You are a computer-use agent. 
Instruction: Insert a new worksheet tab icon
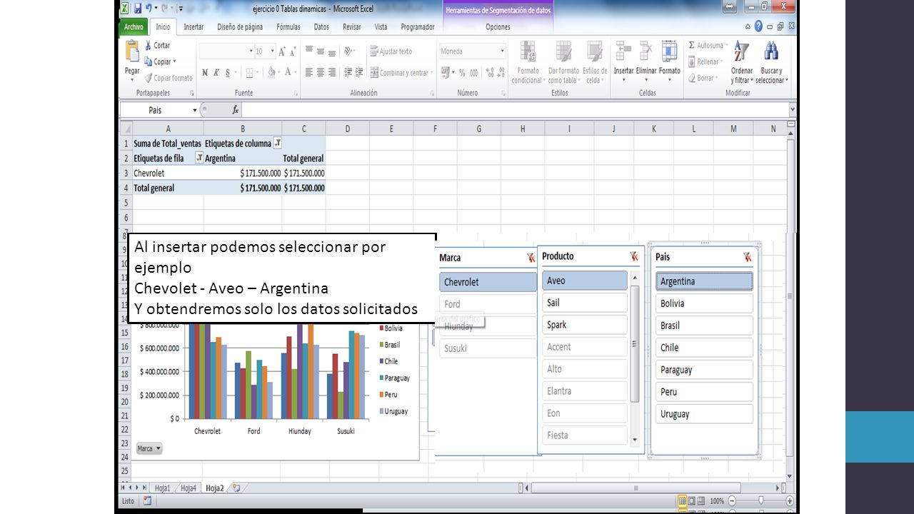coord(236,488)
